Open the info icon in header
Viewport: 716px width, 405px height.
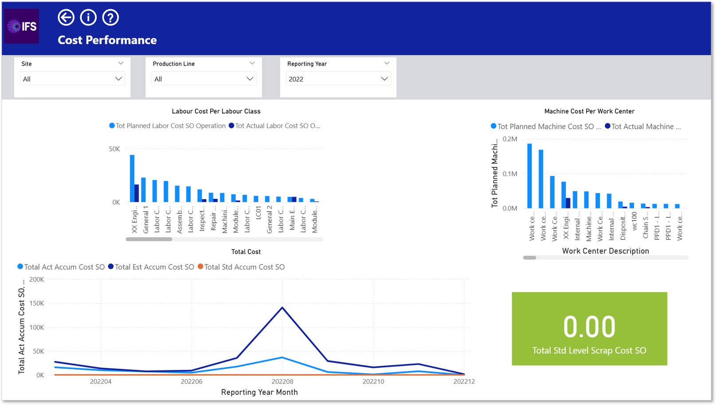coord(88,17)
